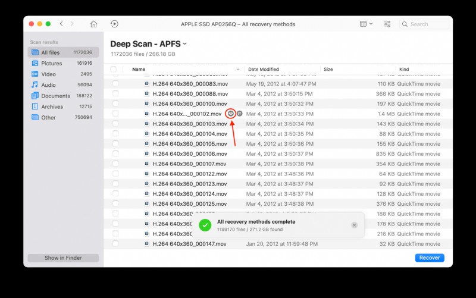Click the Audio music note icon
The height and width of the screenshot is (298, 476).
pyautogui.click(x=35, y=84)
